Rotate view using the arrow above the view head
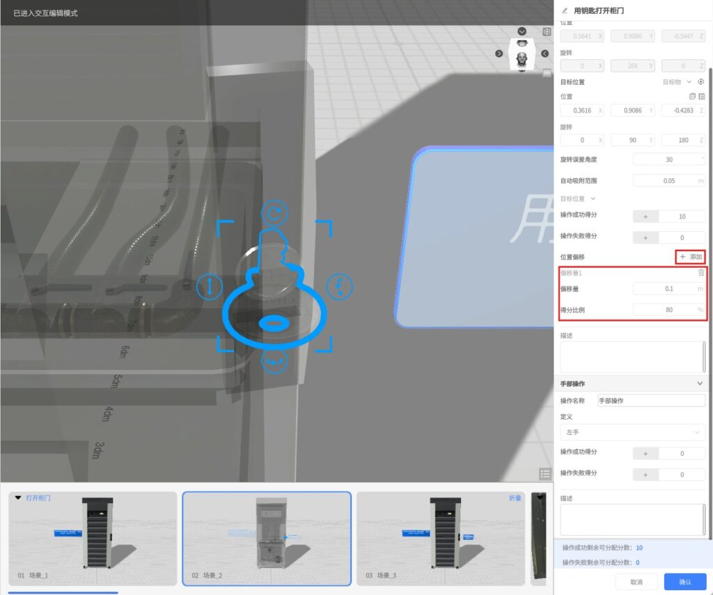The width and height of the screenshot is (713, 595). click(522, 31)
